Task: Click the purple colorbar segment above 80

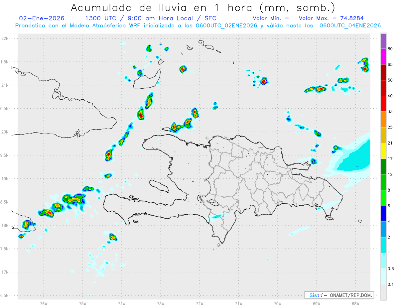Action: 383,42
